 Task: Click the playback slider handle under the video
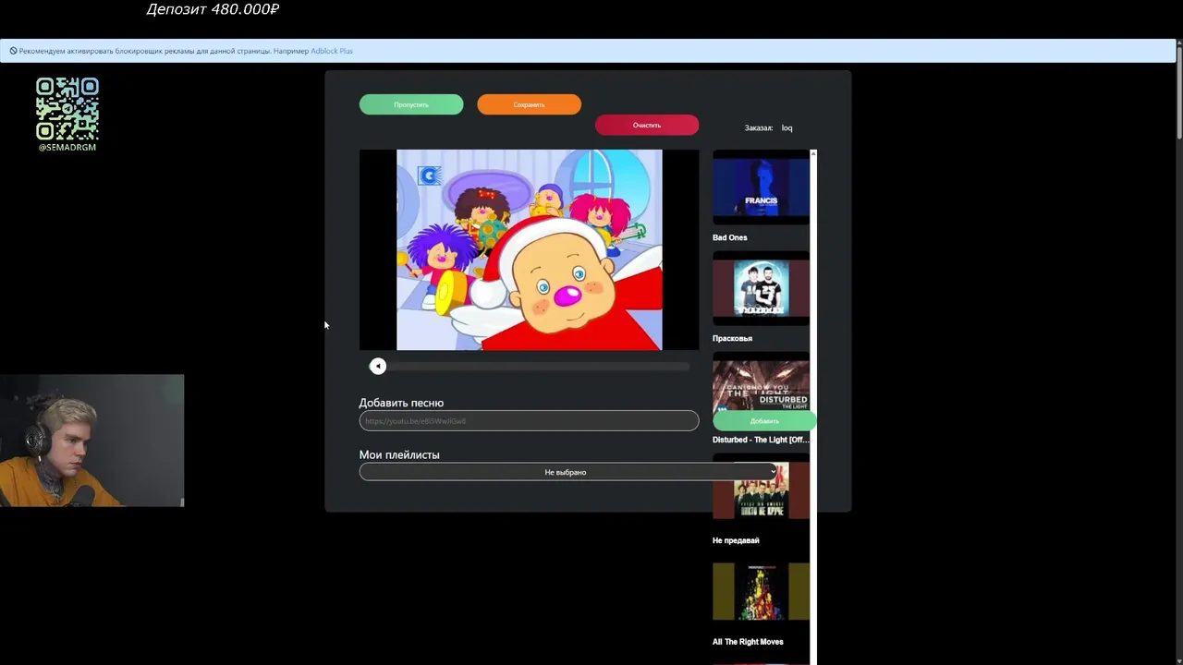tap(377, 366)
